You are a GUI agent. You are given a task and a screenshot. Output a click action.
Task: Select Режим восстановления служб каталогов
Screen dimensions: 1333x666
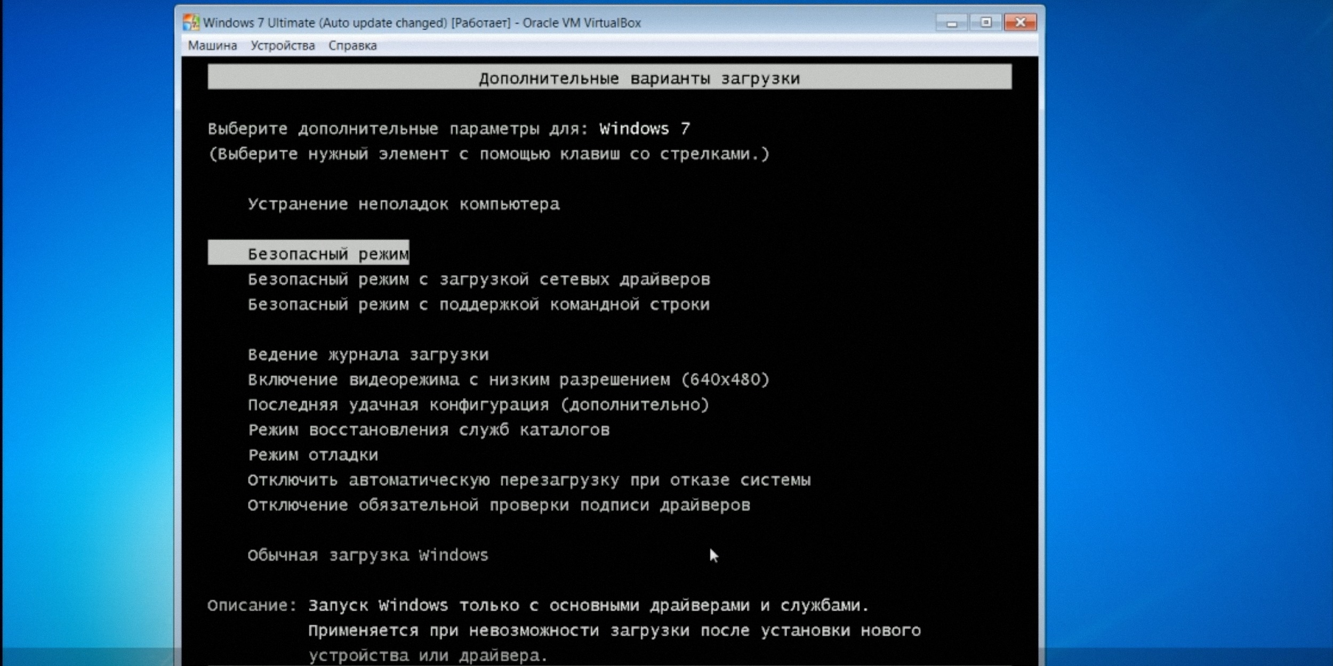click(428, 430)
